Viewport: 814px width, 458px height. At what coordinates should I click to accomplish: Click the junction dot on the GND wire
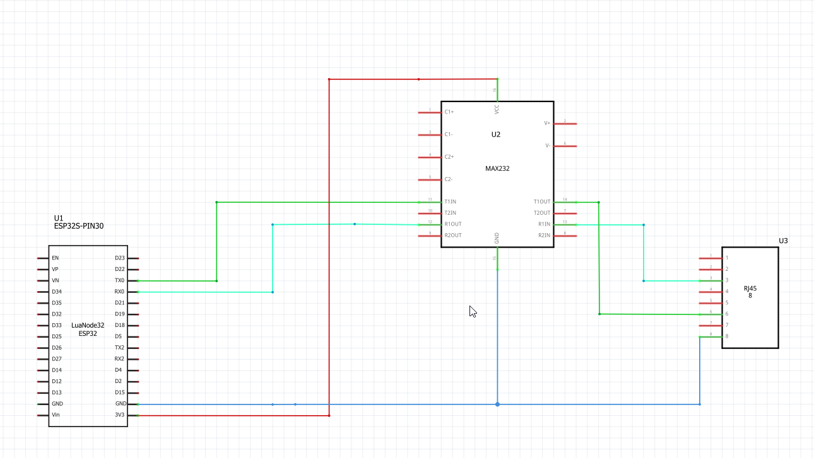[497, 404]
